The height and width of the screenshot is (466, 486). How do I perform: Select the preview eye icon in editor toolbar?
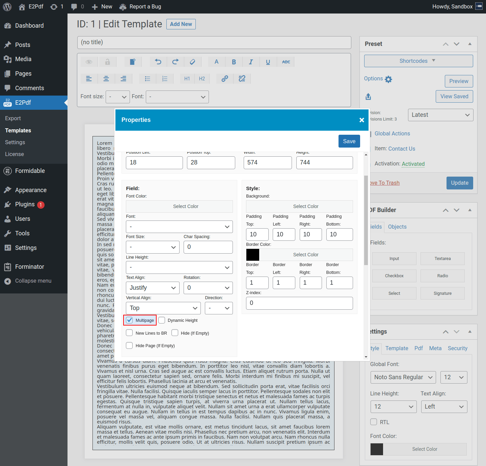tap(89, 62)
